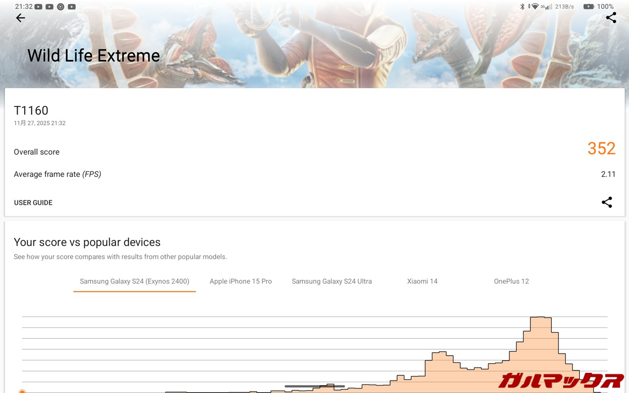Screen dimensions: 629x393
Task: Tap the battery charging icon beside 100%
Action: tap(588, 7)
